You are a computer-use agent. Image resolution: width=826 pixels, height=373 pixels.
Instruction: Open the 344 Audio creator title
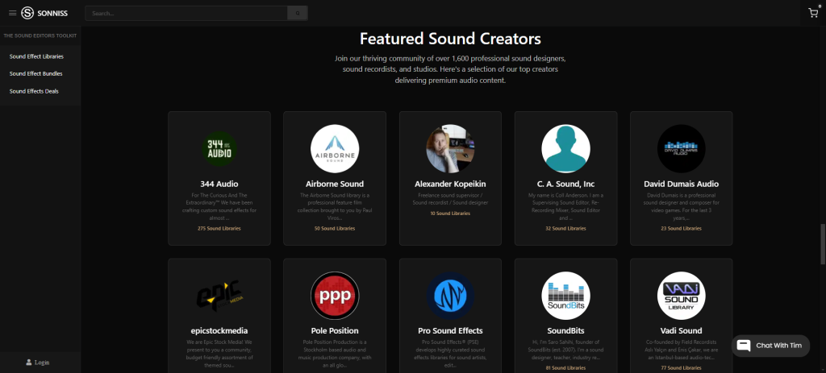click(x=219, y=184)
